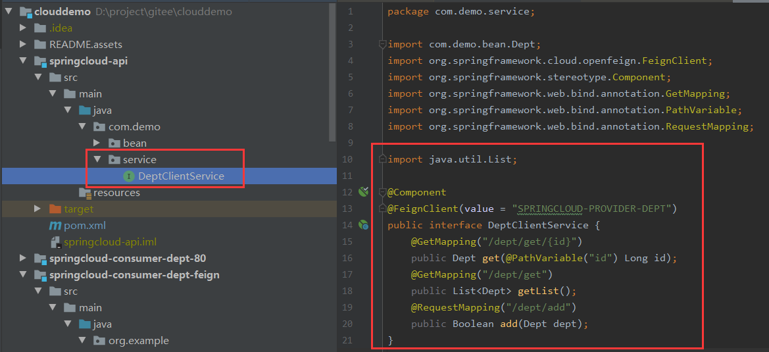Click "package com.demo.service;" on line 1

(462, 12)
